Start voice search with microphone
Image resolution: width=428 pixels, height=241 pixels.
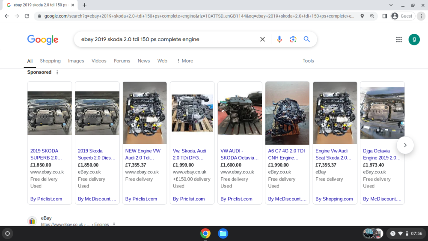tap(279, 39)
